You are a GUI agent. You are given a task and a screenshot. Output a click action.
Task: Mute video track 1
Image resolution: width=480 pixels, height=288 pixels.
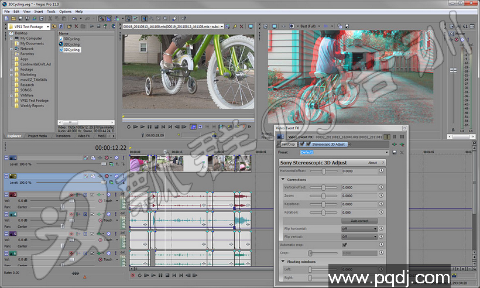pos(116,157)
